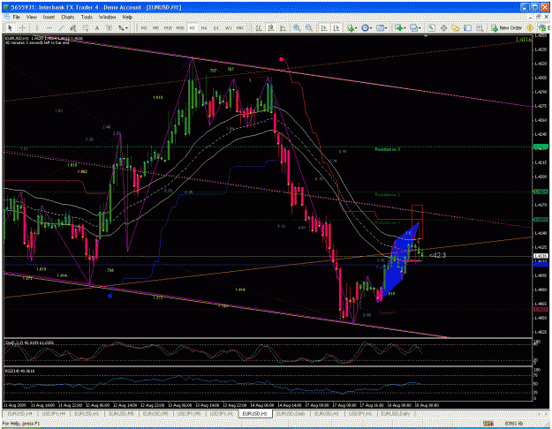This screenshot has height=429, width=552.
Task: Open the Navigator panel icon
Action: [455, 27]
